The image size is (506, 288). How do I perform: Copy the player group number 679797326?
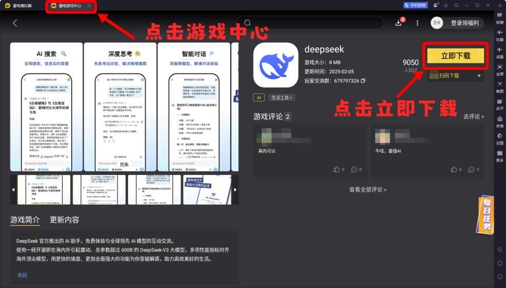pos(363,81)
